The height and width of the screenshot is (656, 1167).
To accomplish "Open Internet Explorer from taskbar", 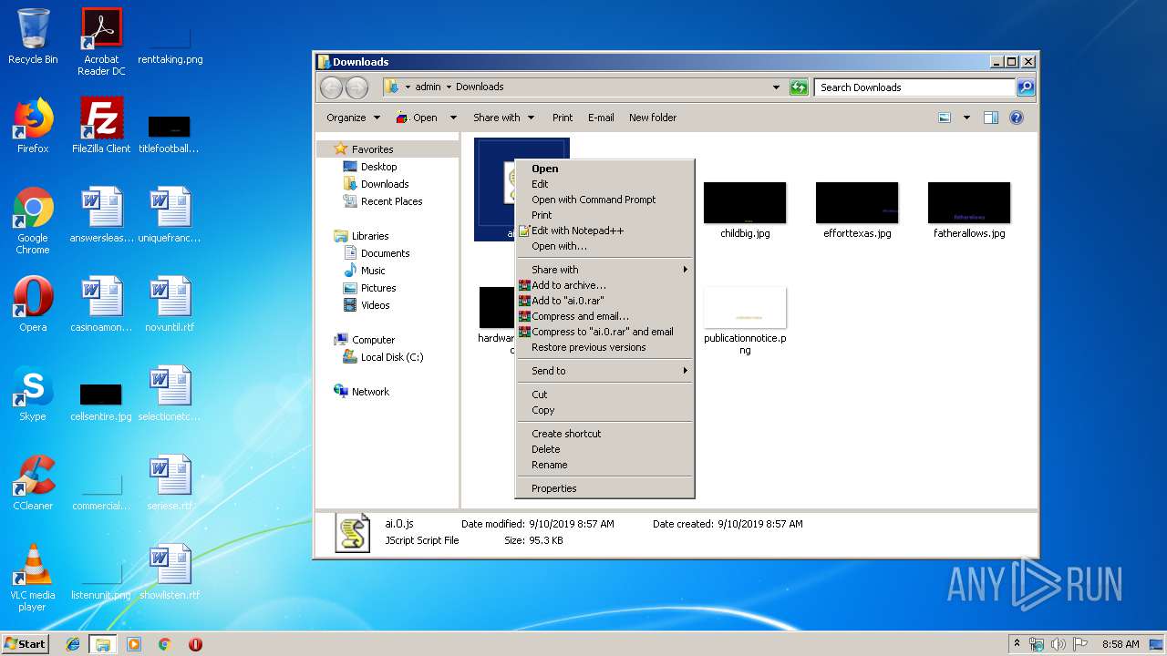I will [x=73, y=644].
